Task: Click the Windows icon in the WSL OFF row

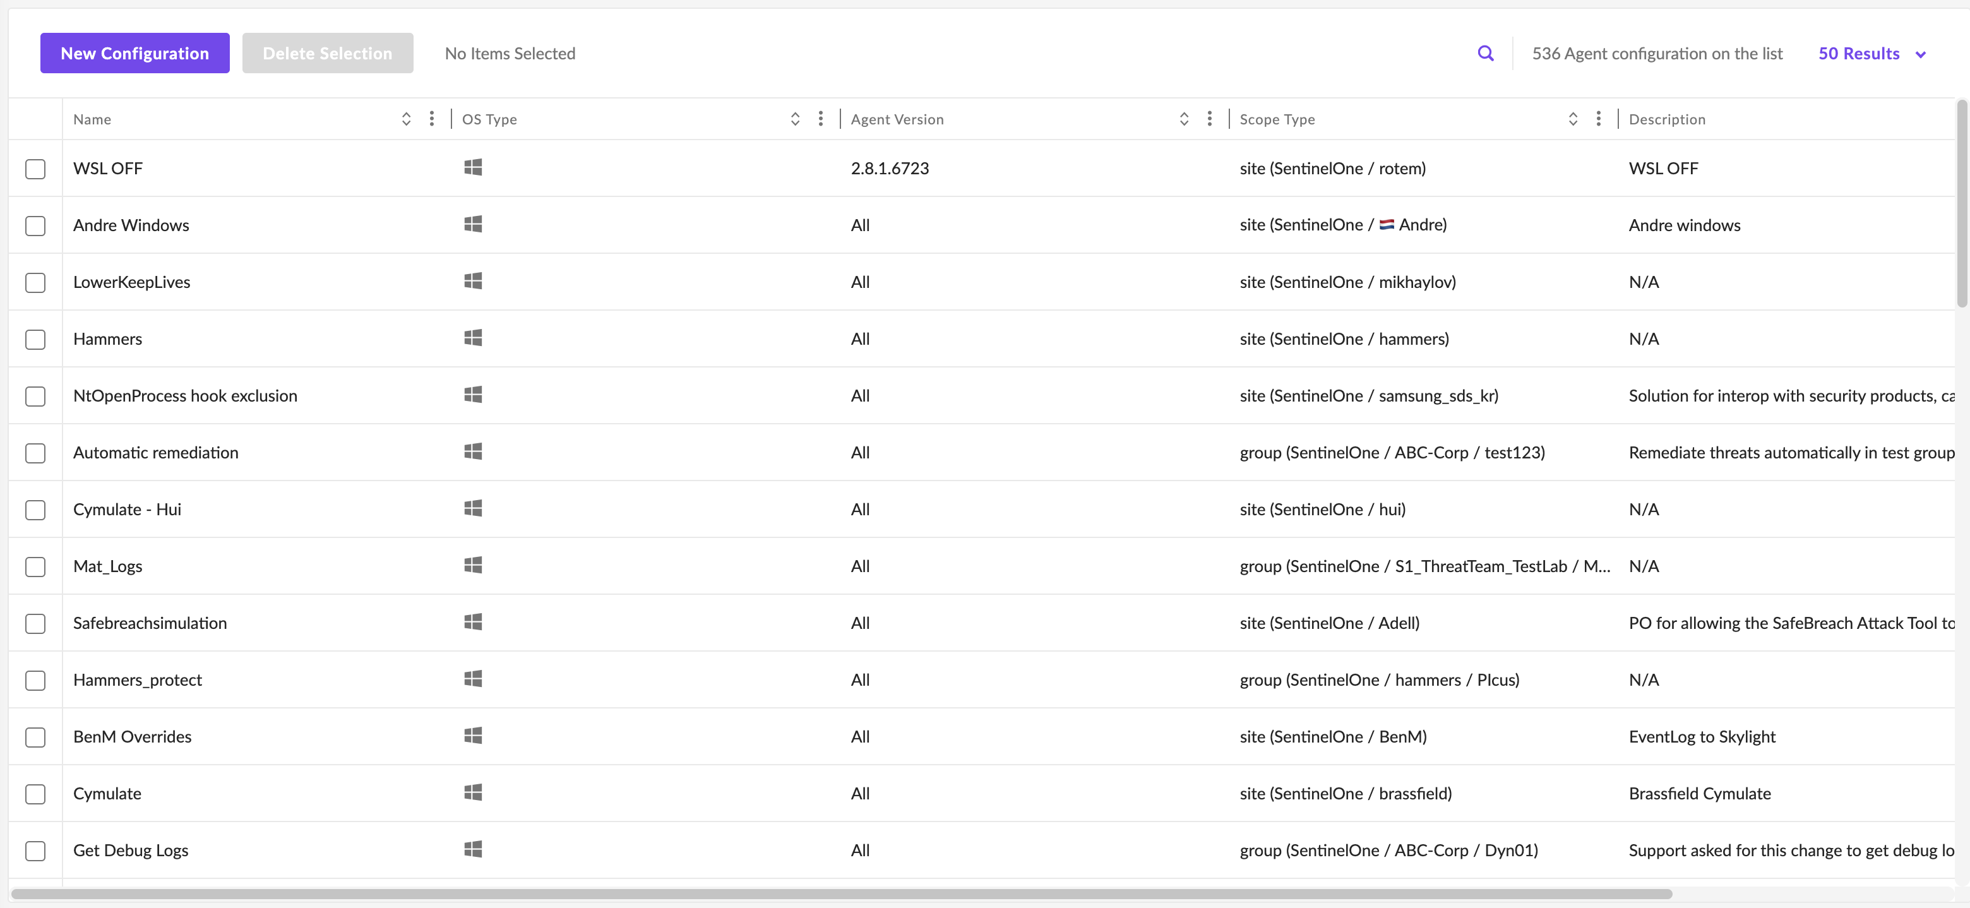Action: tap(473, 167)
